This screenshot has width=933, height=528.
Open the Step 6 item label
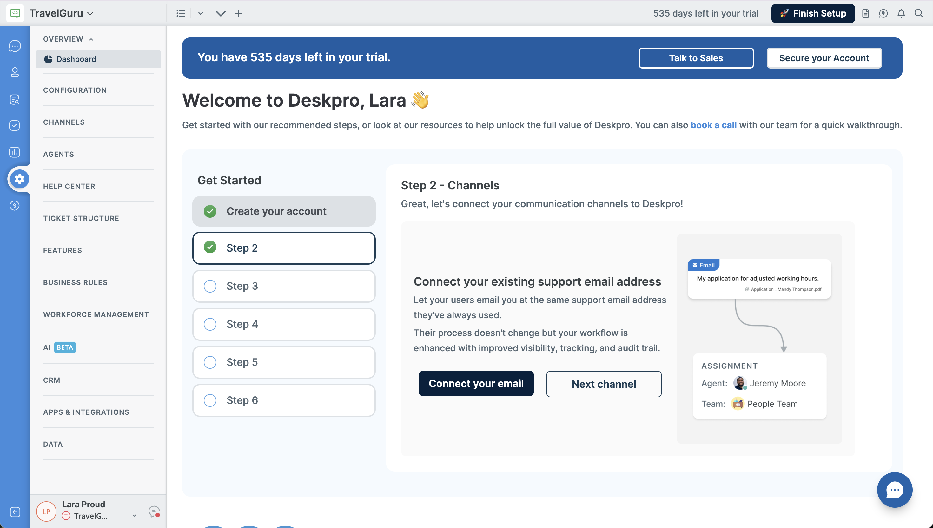coord(242,400)
